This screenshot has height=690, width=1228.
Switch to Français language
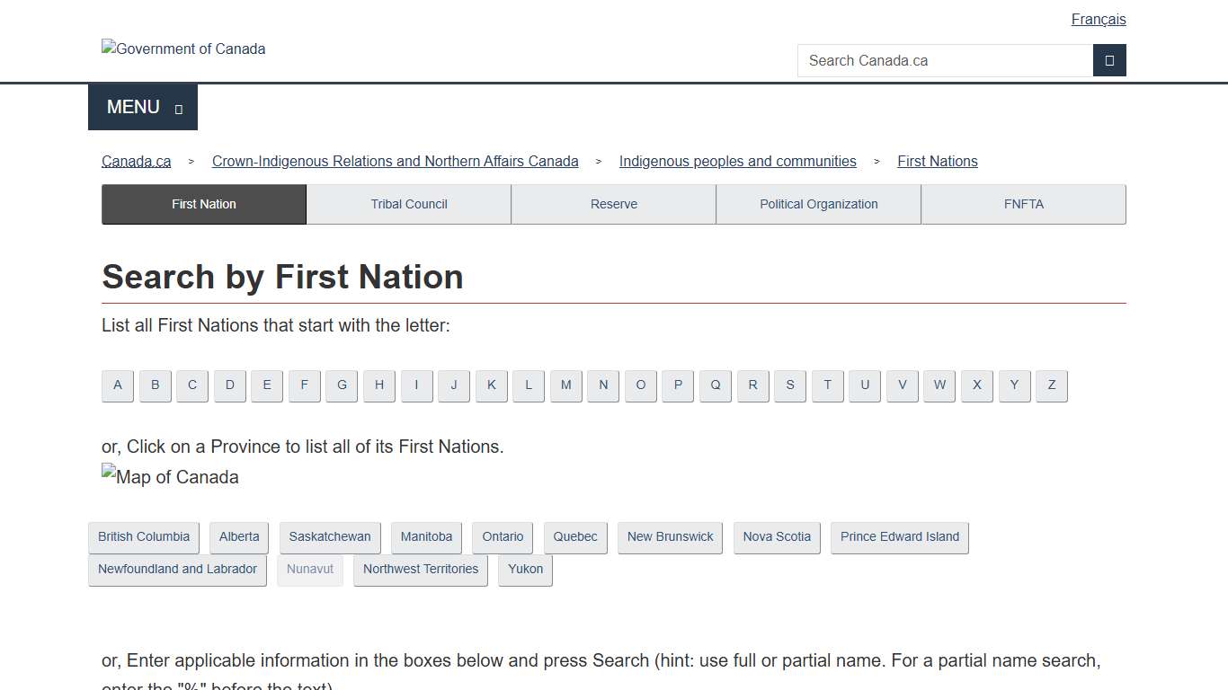click(x=1099, y=19)
